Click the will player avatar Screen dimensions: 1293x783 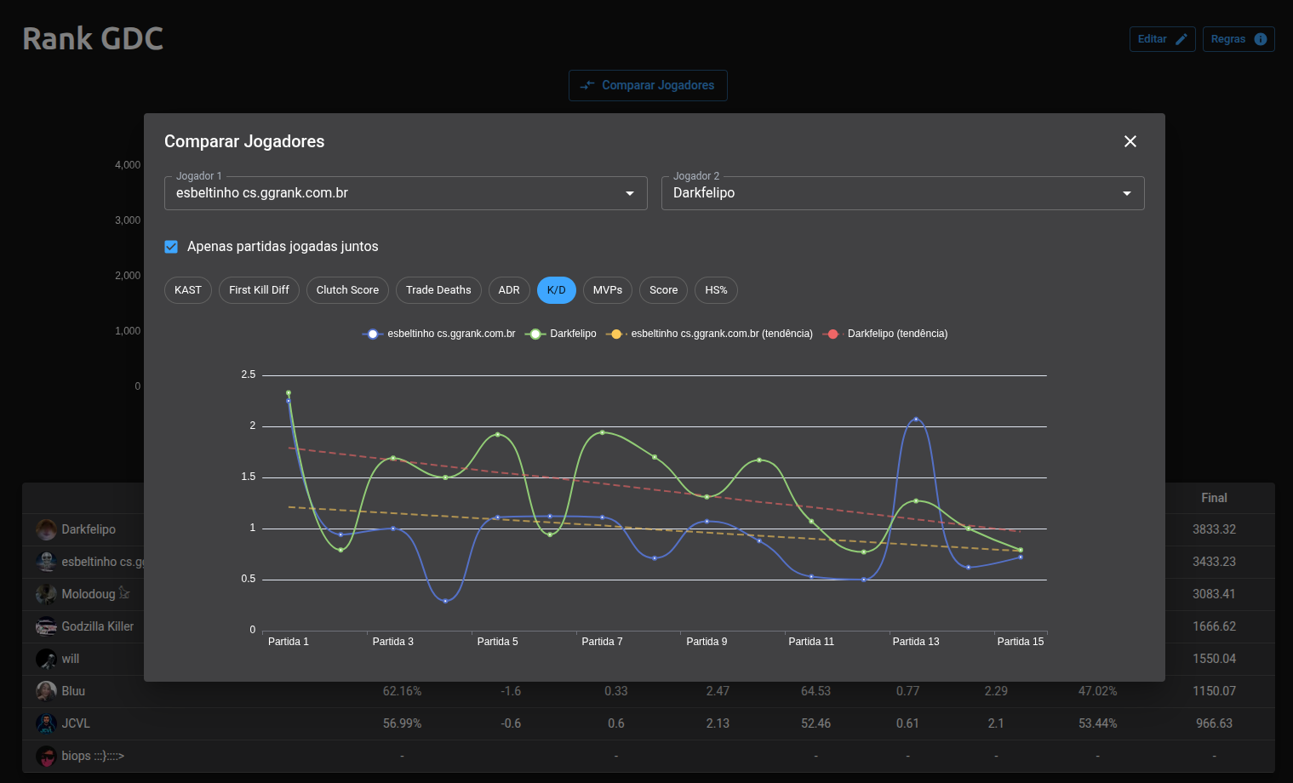point(46,659)
